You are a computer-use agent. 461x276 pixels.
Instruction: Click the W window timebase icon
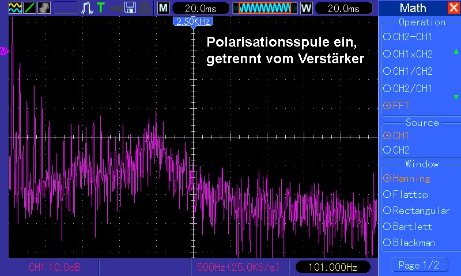(x=306, y=8)
